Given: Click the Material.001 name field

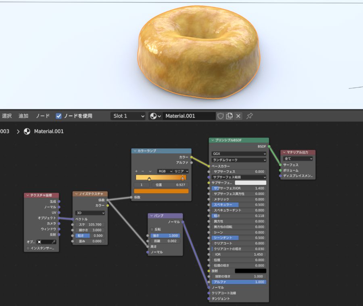Looking at the screenshot, I should tap(189, 116).
